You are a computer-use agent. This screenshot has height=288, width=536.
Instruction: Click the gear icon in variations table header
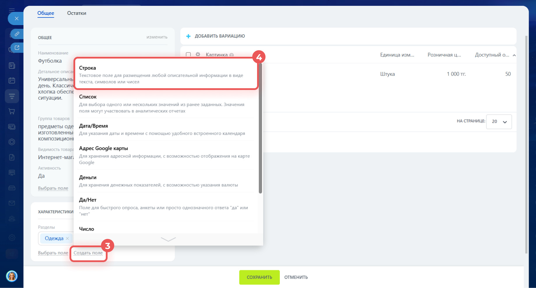(198, 54)
